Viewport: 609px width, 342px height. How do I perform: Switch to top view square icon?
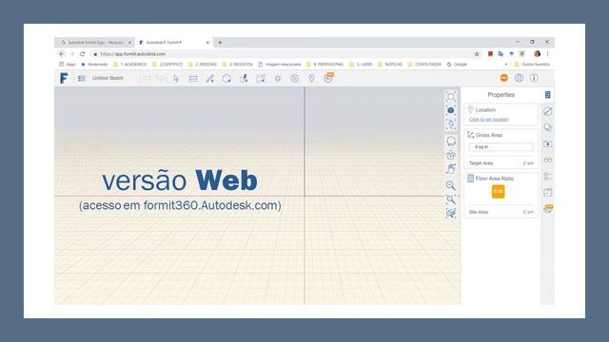coord(450,97)
